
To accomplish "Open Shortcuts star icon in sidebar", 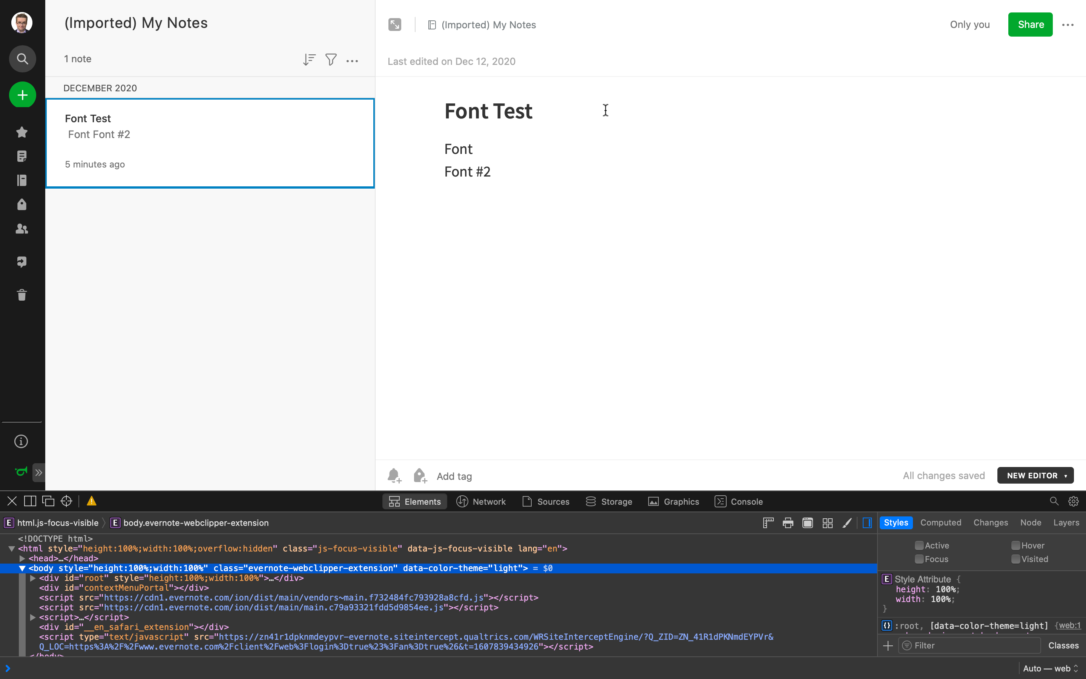I will [x=21, y=132].
